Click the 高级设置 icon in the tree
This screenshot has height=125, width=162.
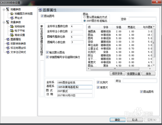pyautogui.click(x=12, y=35)
